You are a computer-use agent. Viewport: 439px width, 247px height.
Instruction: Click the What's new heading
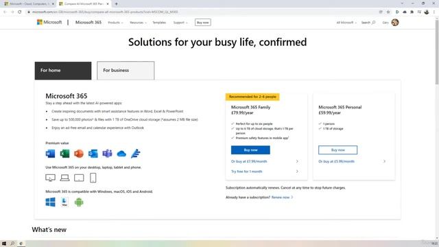[x=49, y=230]
